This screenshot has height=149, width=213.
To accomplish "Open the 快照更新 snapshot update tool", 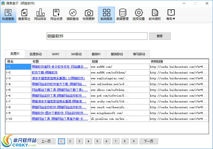I will (89, 15).
